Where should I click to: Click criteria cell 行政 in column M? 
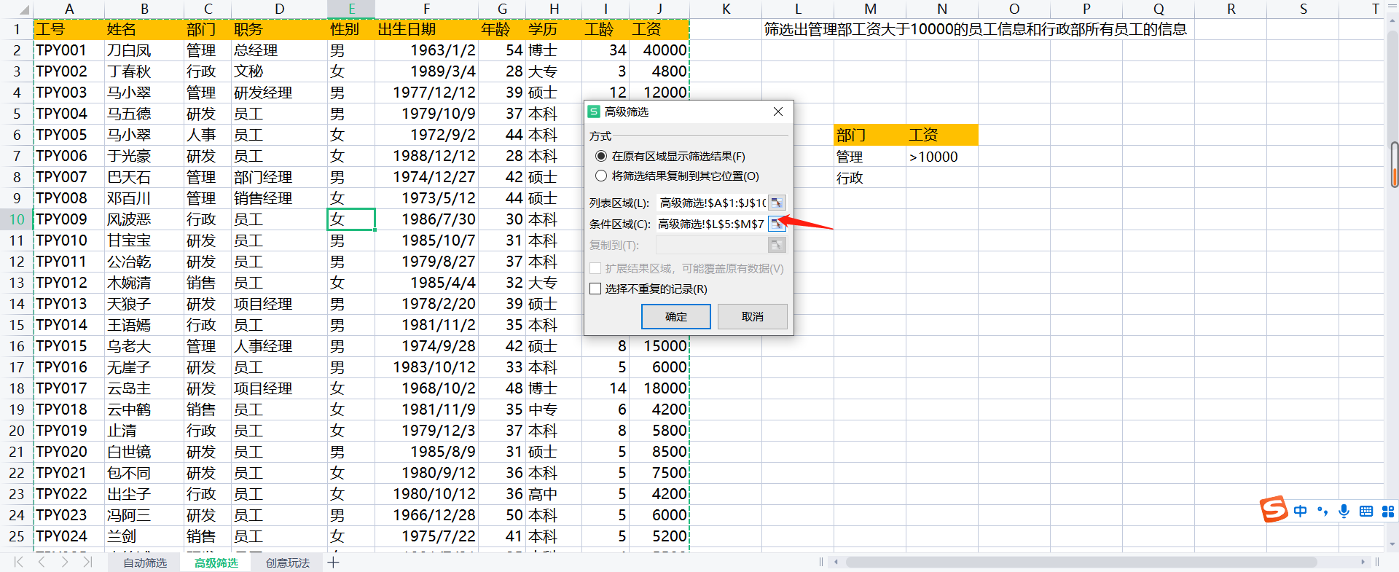pyautogui.click(x=870, y=177)
